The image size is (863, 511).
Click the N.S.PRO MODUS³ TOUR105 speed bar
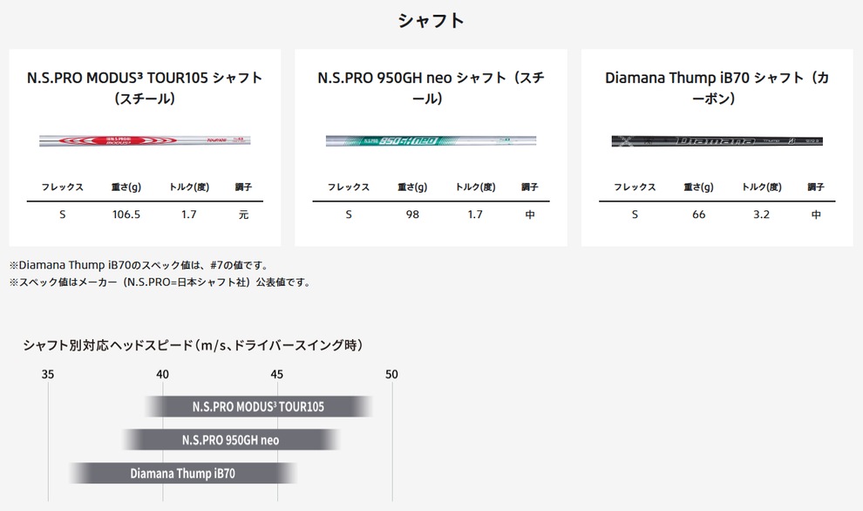point(259,407)
